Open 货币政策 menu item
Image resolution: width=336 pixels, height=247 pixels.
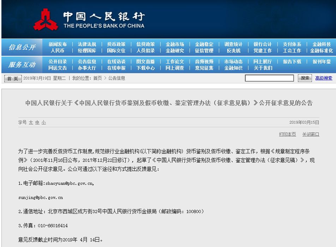click(116, 44)
